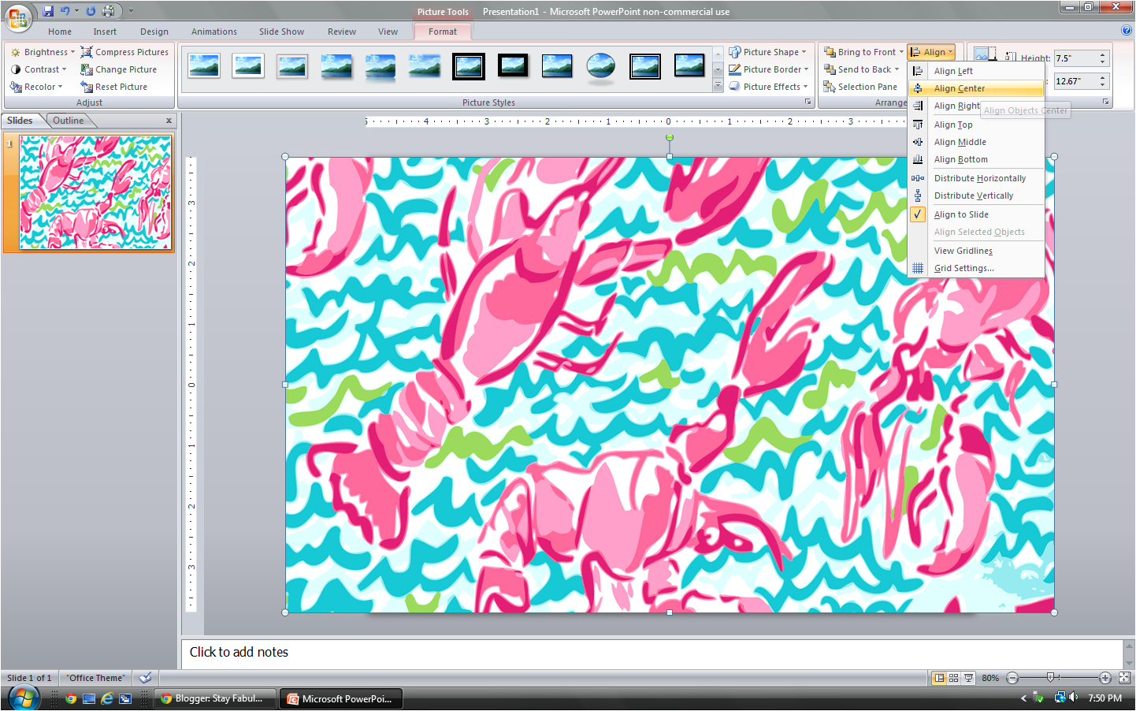Open the Brightness dropdown
Viewport: 1136px width, 711px height.
[x=43, y=52]
